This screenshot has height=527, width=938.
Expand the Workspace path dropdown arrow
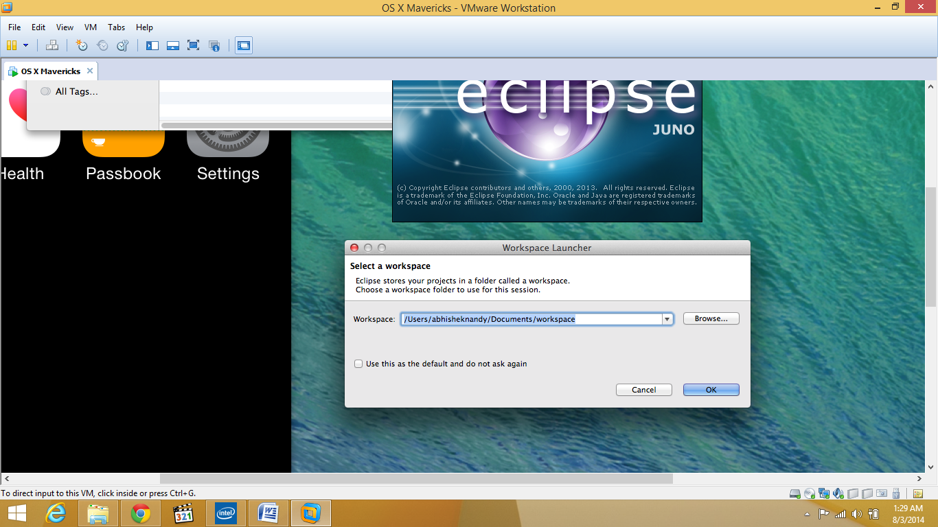point(667,319)
